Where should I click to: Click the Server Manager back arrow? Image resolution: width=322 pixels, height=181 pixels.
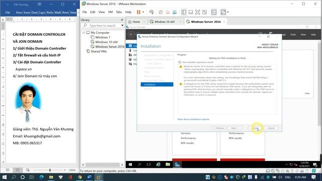click(131, 34)
